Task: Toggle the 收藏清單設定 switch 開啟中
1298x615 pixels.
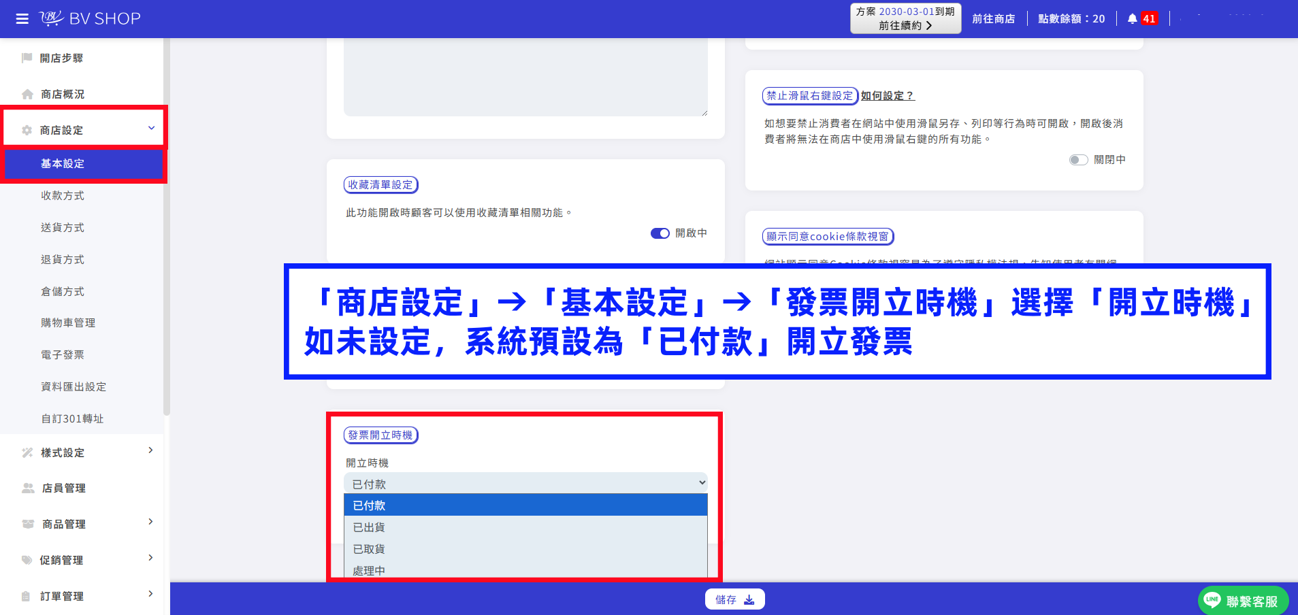Action: coord(660,233)
